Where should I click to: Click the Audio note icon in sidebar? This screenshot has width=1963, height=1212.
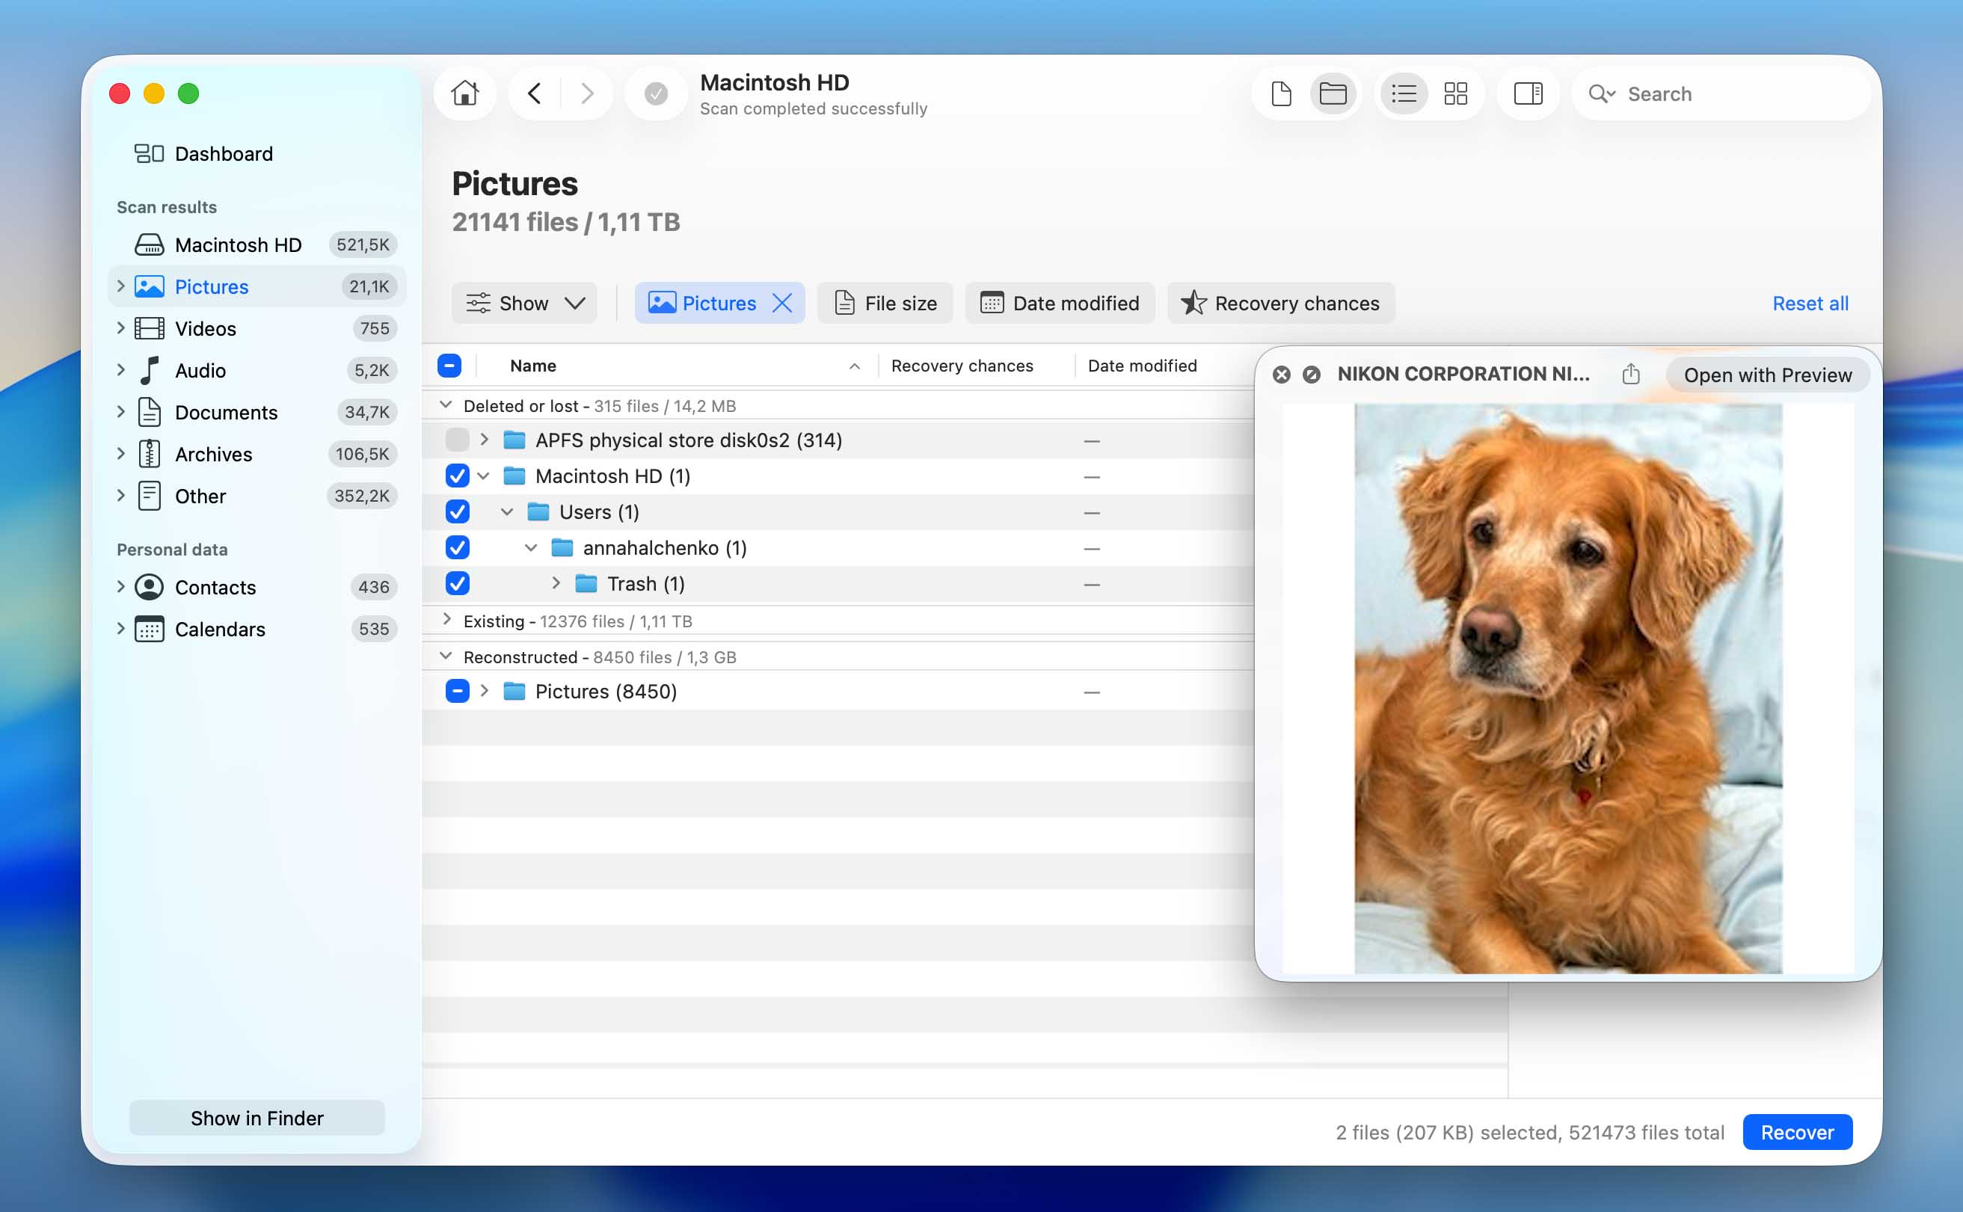[x=149, y=370]
